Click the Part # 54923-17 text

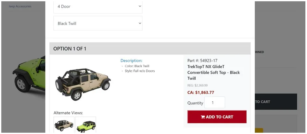pyautogui.click(x=202, y=61)
